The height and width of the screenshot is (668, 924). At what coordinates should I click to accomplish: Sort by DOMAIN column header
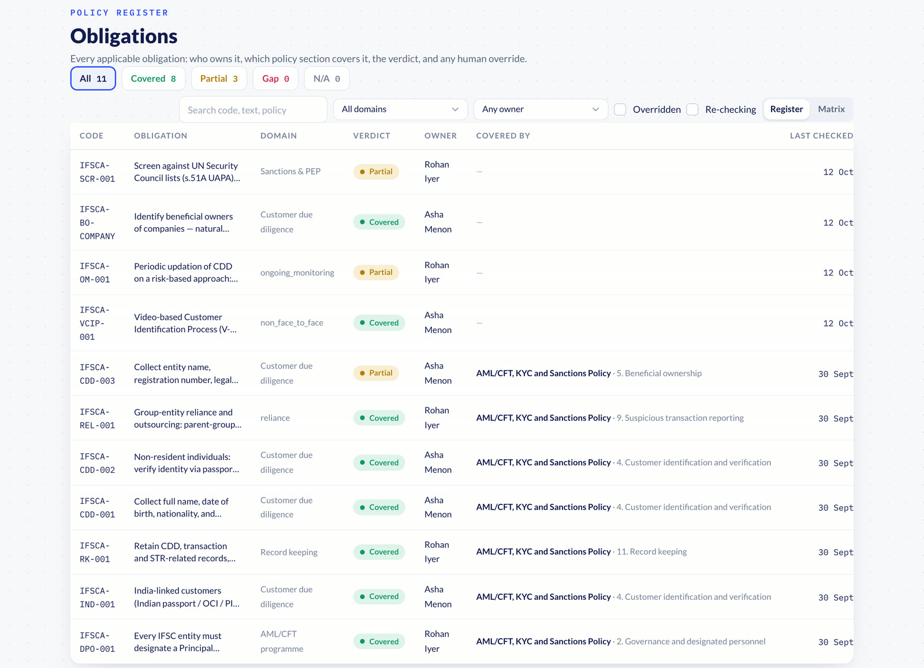pyautogui.click(x=278, y=136)
